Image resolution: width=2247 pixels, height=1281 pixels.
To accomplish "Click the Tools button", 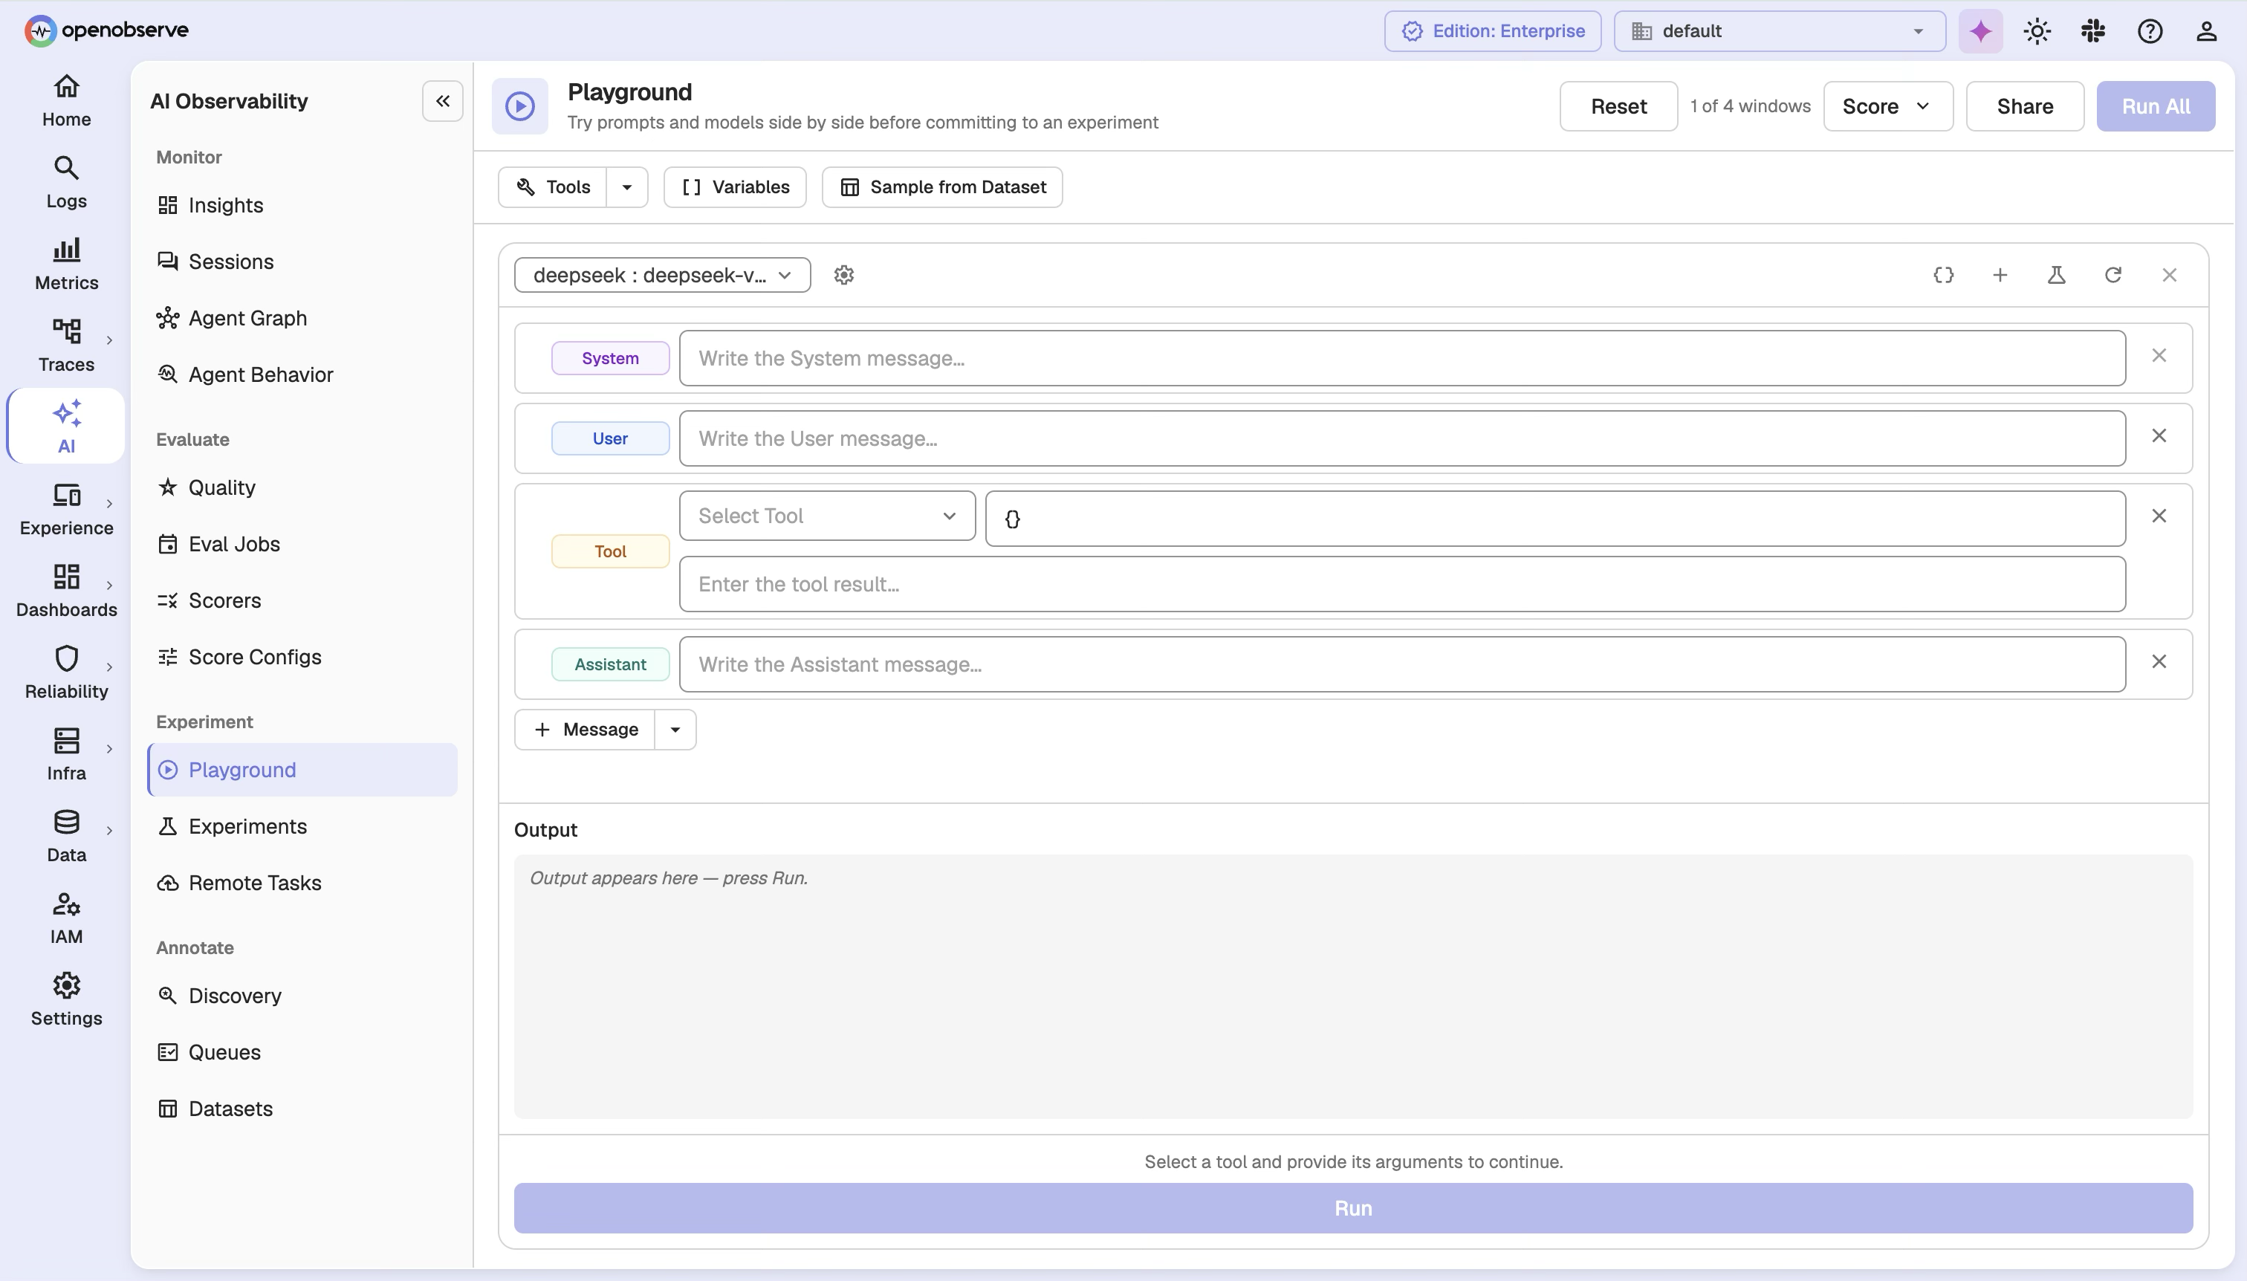I will tap(553, 187).
